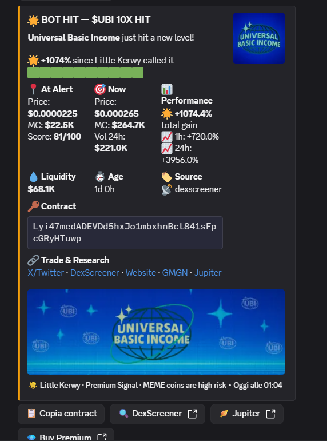This screenshot has height=441, width=327.
Task: Click the bar chart icon above Performance
Action: point(167,89)
